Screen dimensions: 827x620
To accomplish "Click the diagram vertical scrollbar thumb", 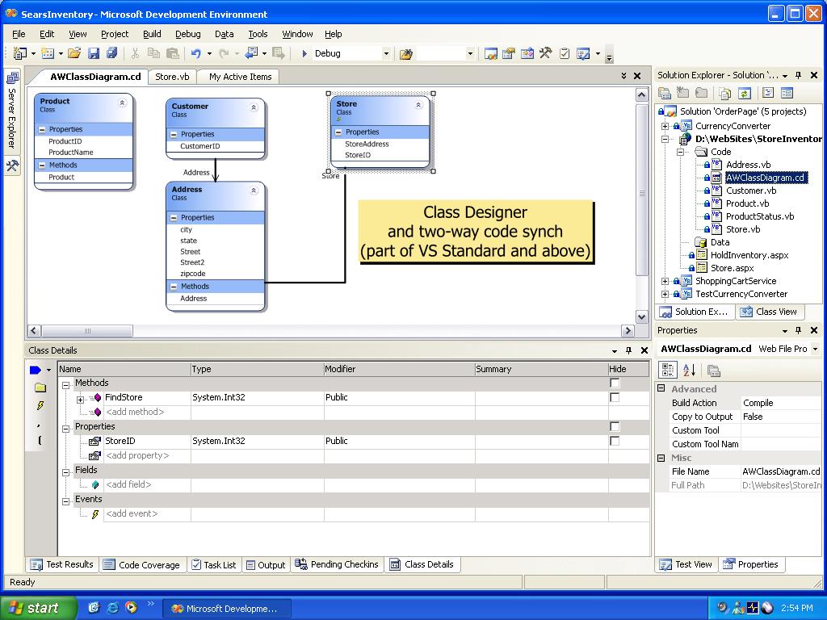I will 642,190.
